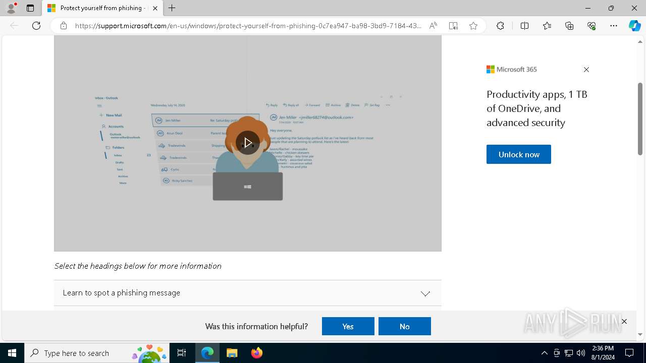Screen dimensions: 646x363
Task: Click the taskbar search box
Action: coord(96,353)
